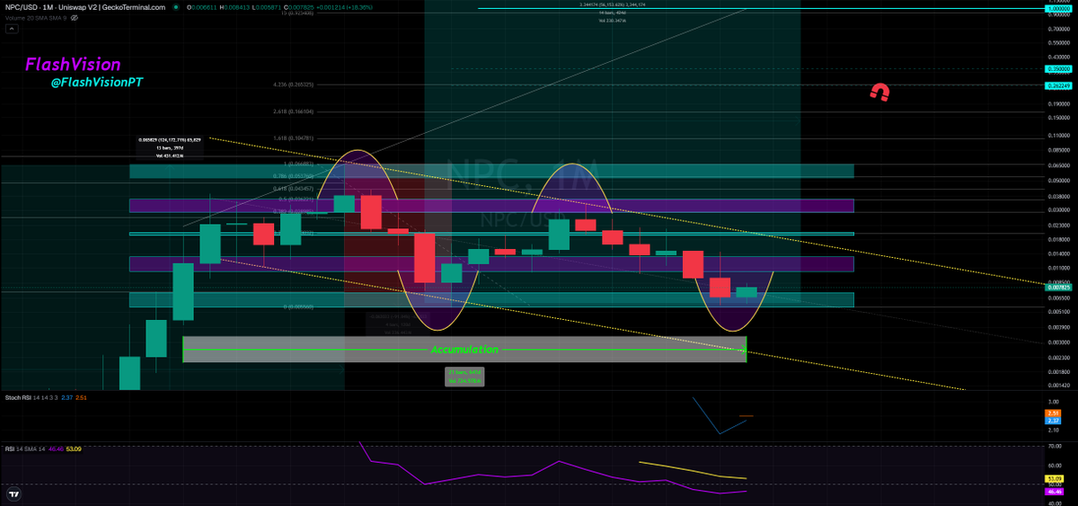Image resolution: width=1078 pixels, height=506 pixels.
Task: Click the 2.618 Fibonacci level label
Action: click(294, 111)
